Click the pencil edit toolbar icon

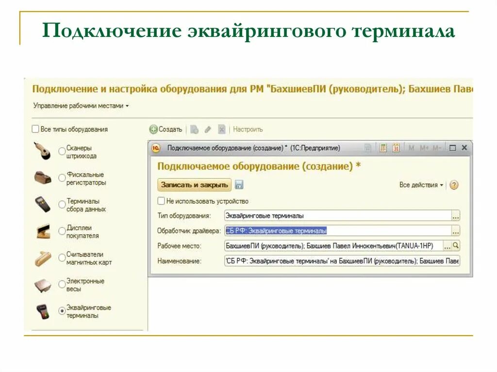(x=208, y=129)
